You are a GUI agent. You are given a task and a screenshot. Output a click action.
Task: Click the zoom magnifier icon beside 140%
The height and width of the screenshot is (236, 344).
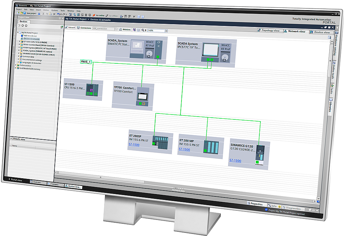(143, 30)
